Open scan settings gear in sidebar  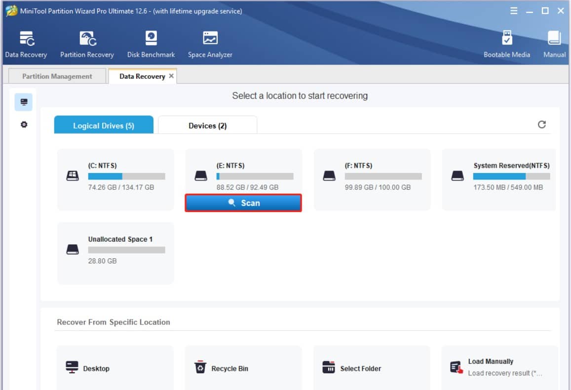(x=24, y=124)
